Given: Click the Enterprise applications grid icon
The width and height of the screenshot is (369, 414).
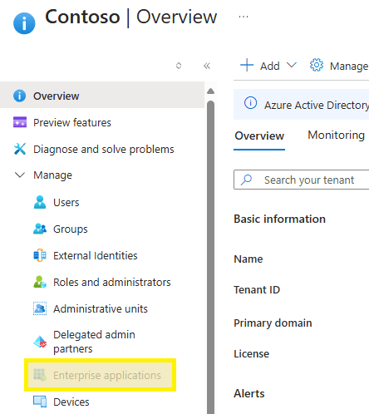Looking at the screenshot, I should (40, 375).
